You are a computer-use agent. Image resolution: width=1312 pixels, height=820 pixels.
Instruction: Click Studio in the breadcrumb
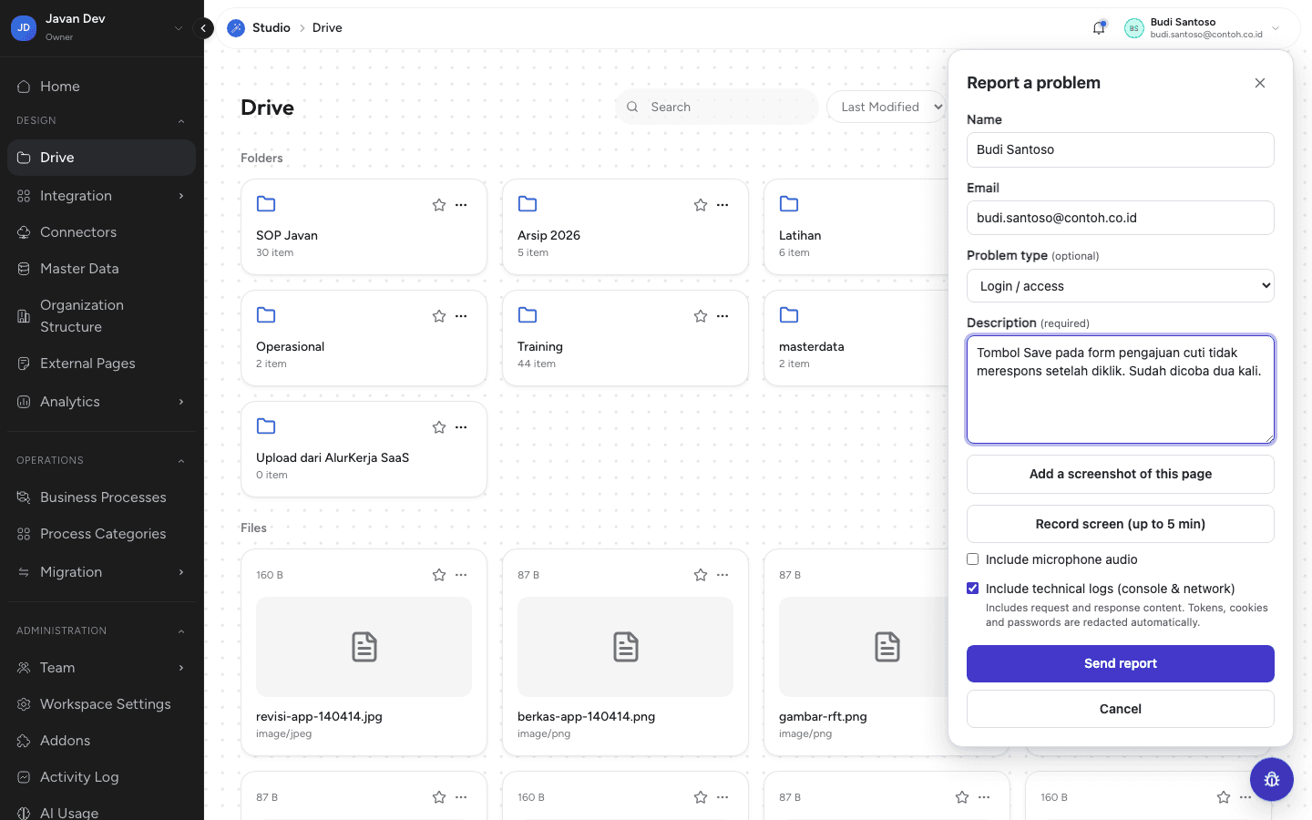(x=272, y=28)
